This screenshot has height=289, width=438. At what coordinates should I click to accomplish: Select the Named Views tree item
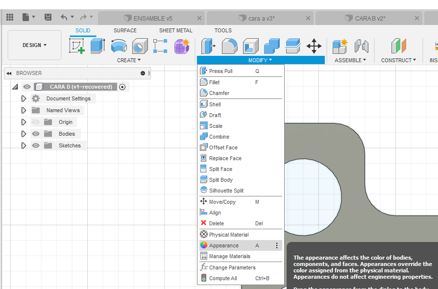[x=63, y=110]
